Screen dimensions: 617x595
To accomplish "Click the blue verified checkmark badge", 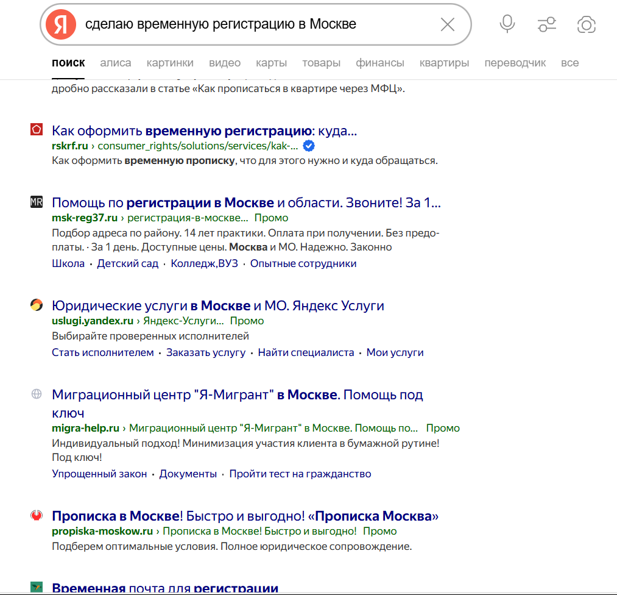I will coord(309,146).
